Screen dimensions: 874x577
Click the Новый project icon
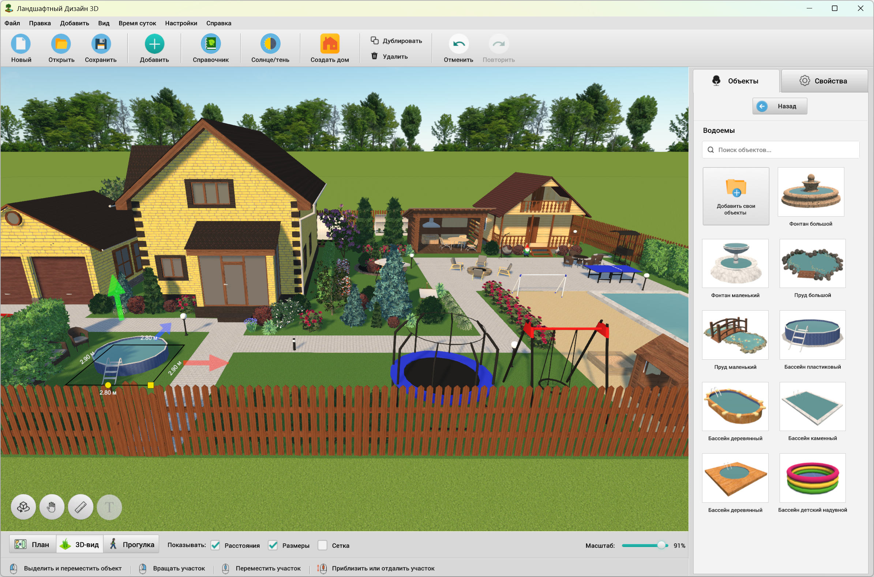(21, 44)
